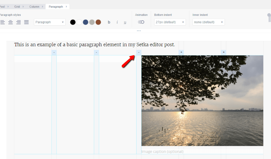Center align the paragraph text
This screenshot has height=159, width=271.
[11, 22]
